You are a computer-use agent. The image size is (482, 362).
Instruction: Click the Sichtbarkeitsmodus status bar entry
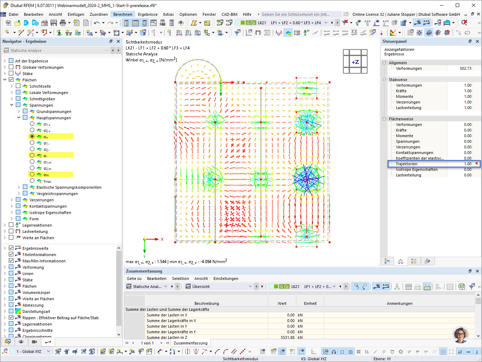pos(240,359)
